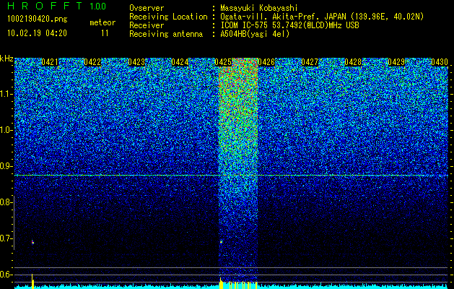
Task: Click the 1.0 frequency axis label
Action: point(6,130)
